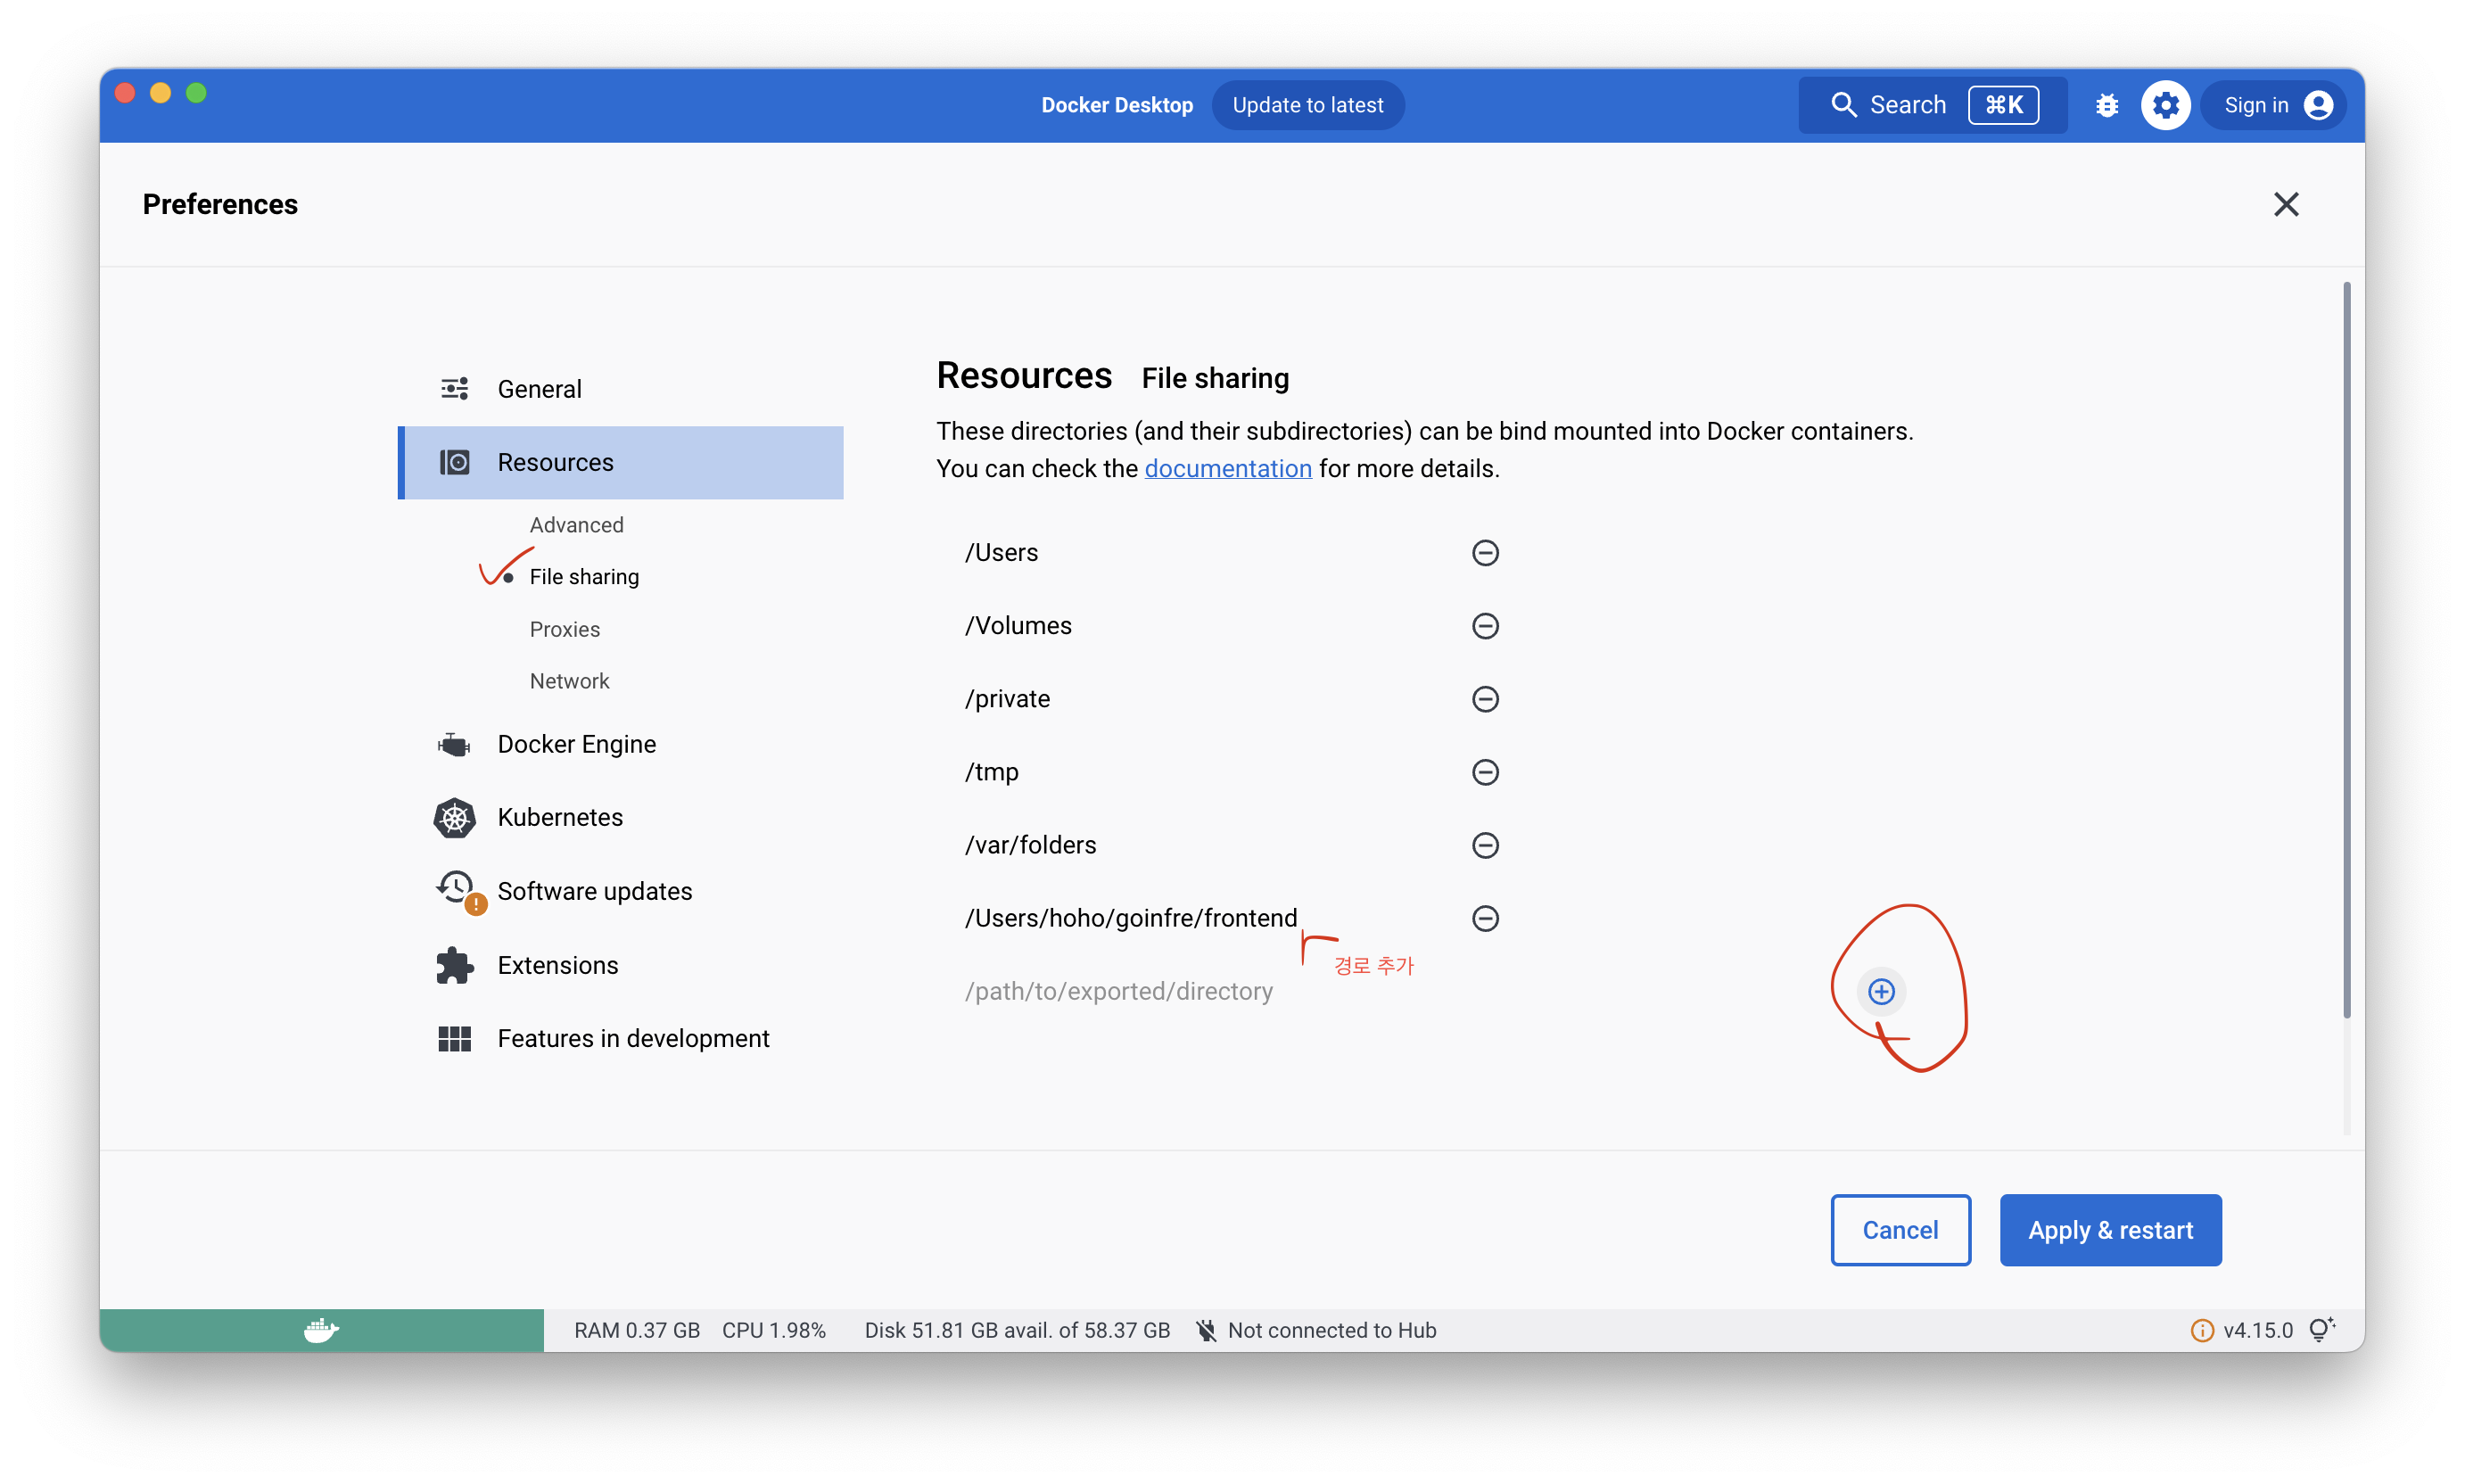This screenshot has height=1484, width=2465.
Task: Click the Not connected to Hub icon
Action: (1206, 1330)
